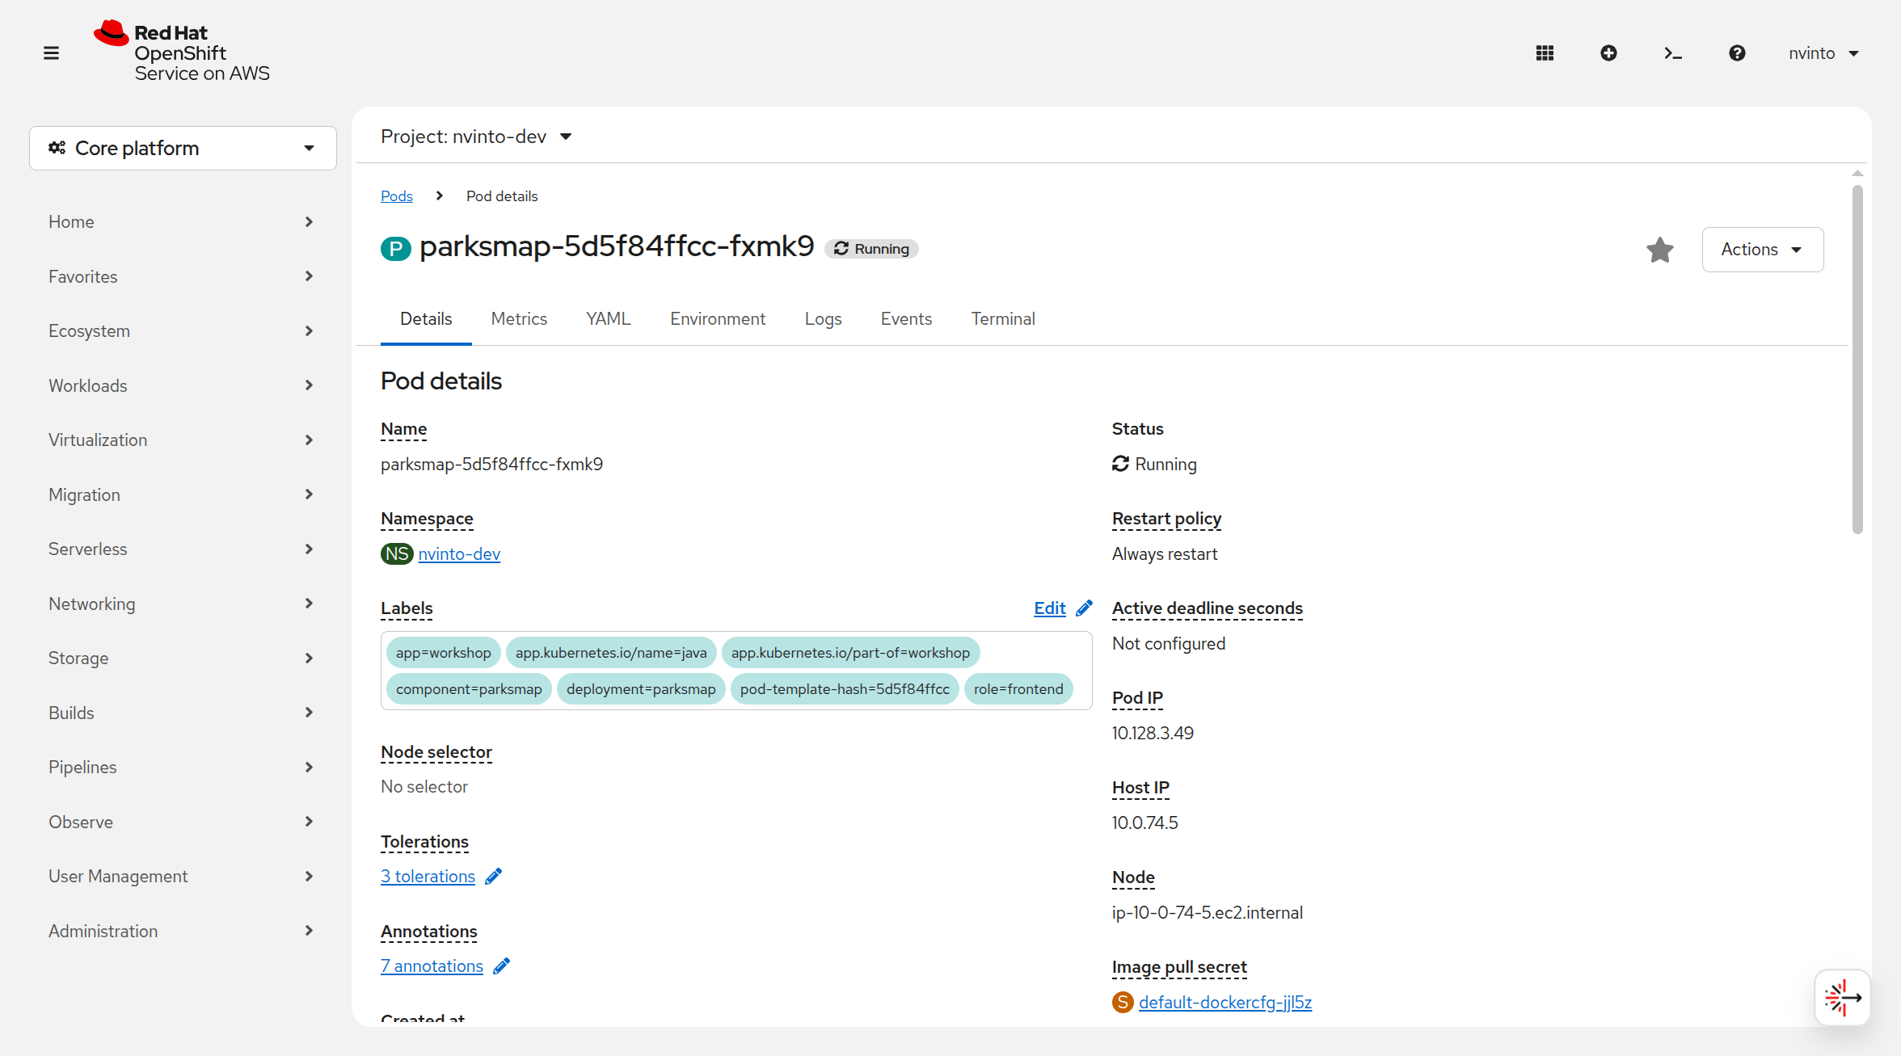Add pod to favorites with star icon
The image size is (1901, 1056).
1660,250
